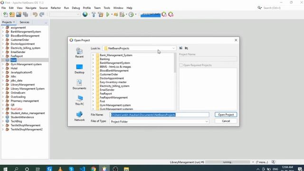Expand the DoctorAppointment folder in dialog list
304x171 pixels.
pos(93,78)
